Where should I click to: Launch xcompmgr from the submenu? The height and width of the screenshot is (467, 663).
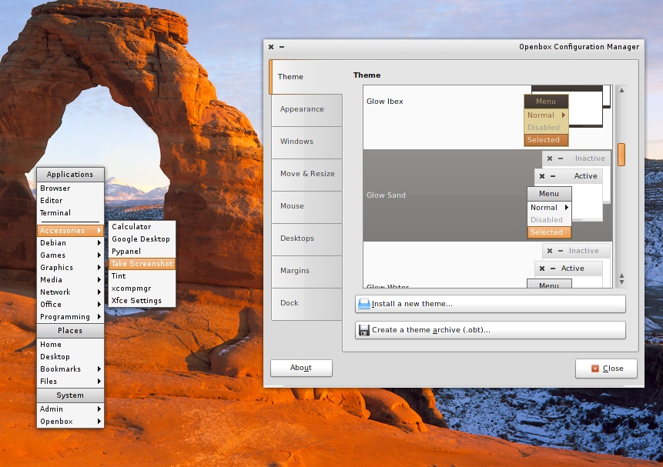click(x=142, y=289)
